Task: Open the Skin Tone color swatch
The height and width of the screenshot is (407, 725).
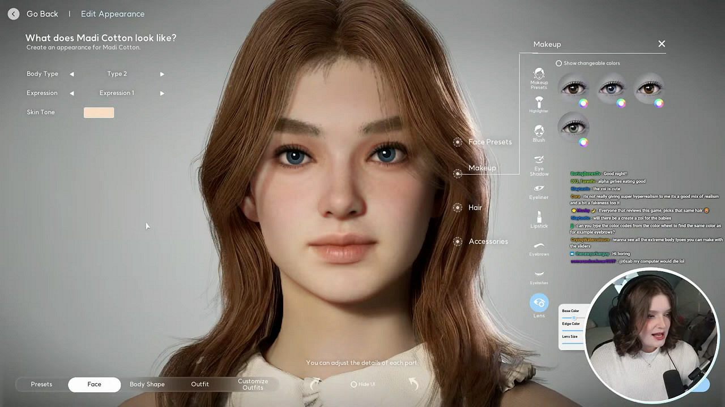Action: 99,112
